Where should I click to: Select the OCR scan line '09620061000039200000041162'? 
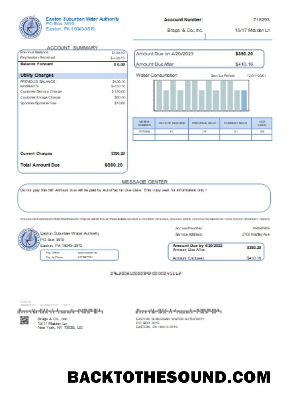[x=146, y=273]
